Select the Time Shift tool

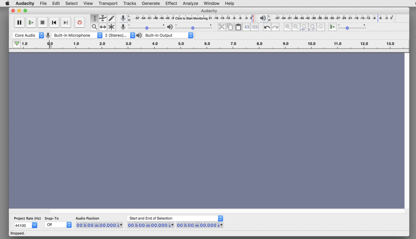point(103,27)
